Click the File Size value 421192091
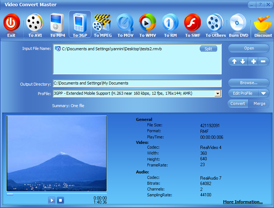Viewport: 274px width, 208px height. tap(210, 125)
